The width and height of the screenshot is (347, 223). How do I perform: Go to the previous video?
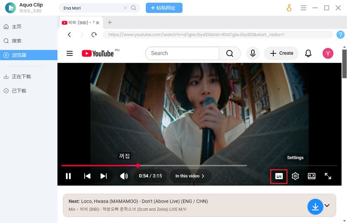(x=87, y=176)
